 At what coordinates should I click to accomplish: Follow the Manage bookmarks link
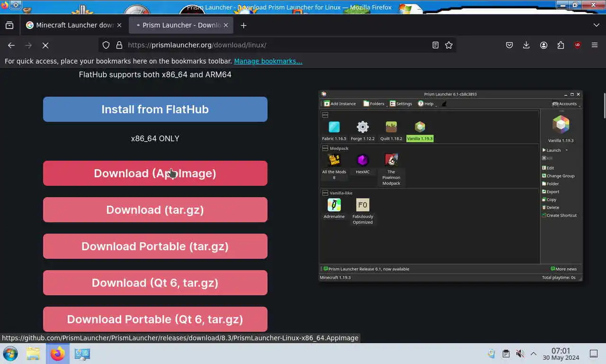coord(268,61)
